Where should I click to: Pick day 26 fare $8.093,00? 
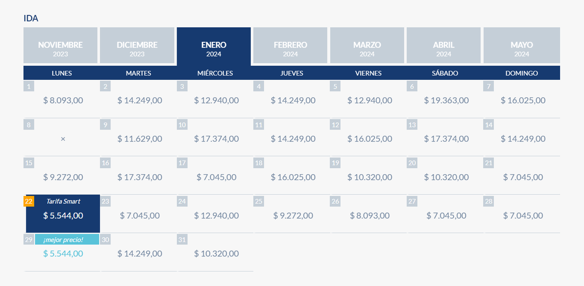pos(369,215)
